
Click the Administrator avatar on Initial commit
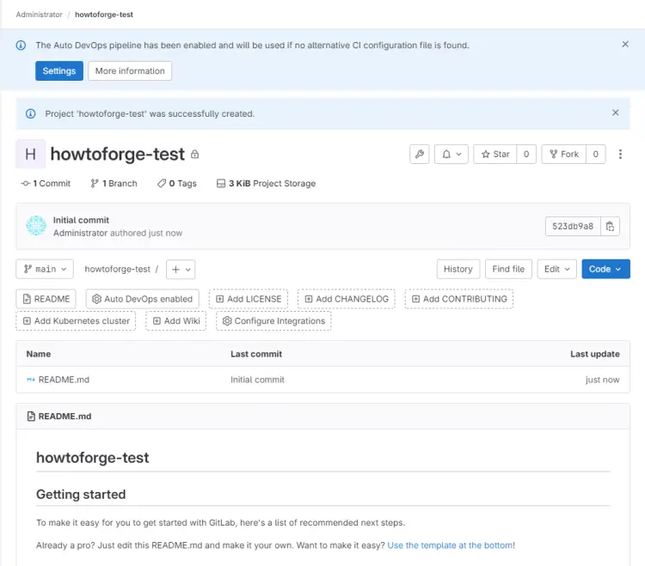36,226
